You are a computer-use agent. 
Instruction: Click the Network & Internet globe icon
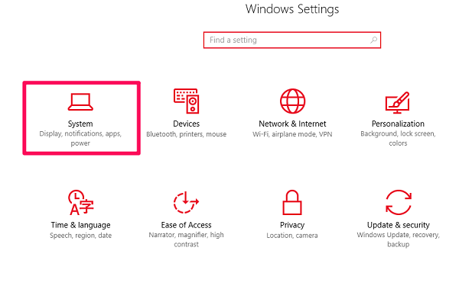point(292,101)
